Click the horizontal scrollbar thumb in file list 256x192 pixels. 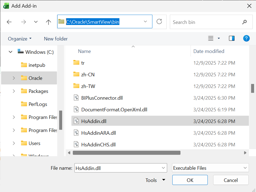pos(127,153)
